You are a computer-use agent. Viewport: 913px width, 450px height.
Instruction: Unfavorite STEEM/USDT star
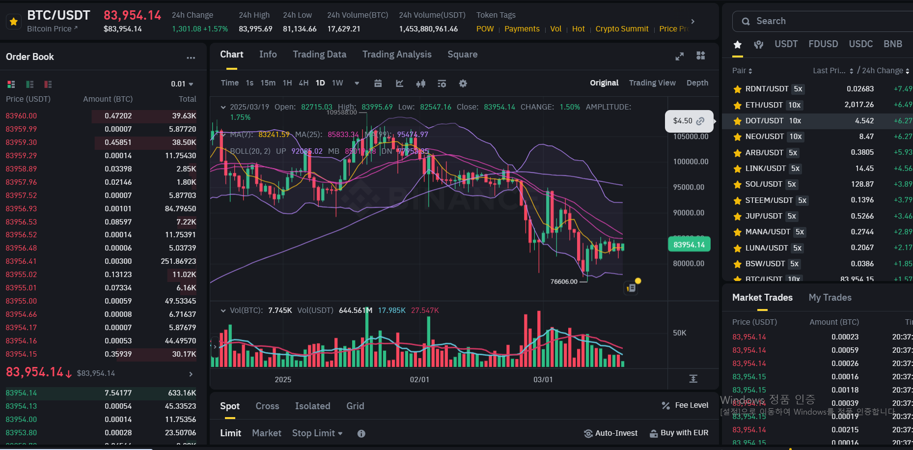[737, 200]
